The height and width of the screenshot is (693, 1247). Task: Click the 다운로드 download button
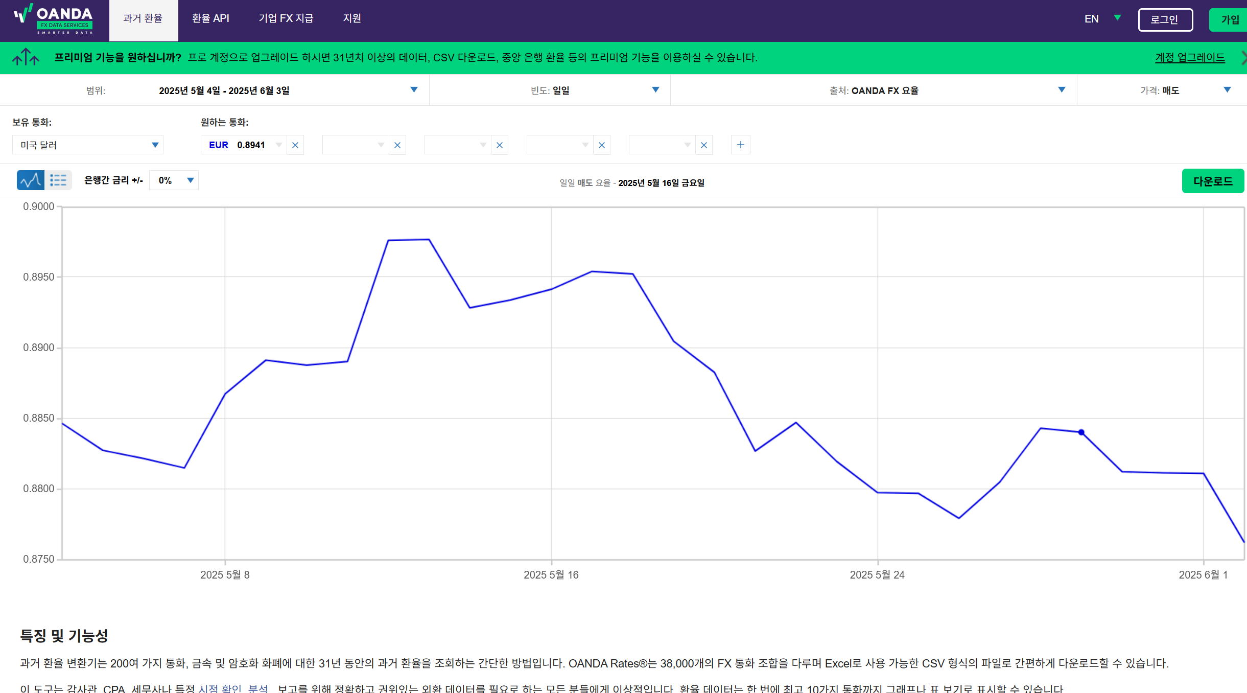pos(1212,181)
